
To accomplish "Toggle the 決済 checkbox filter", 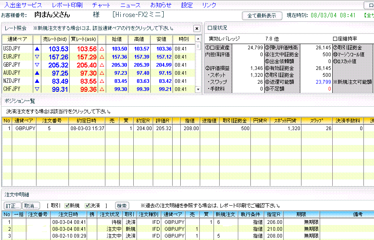I will pos(87,206).
